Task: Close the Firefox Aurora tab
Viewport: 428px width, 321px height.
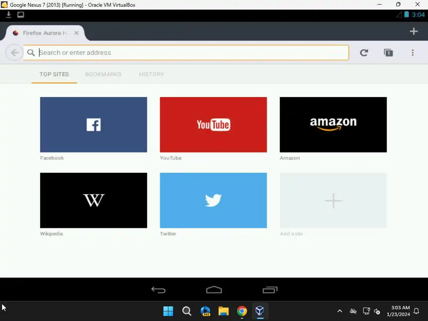Action: tap(76, 33)
